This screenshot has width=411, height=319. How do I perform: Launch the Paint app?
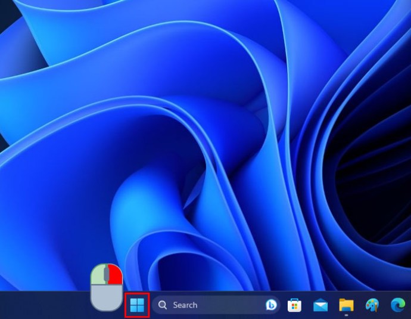372,305
